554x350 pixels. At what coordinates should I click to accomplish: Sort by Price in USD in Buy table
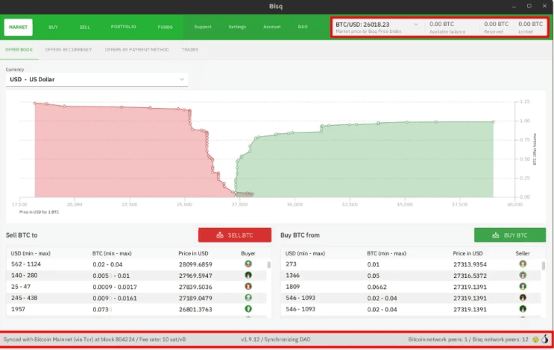468,253
